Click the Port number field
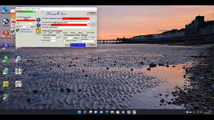This screenshot has height=120, width=214. pyautogui.click(x=22, y=27)
